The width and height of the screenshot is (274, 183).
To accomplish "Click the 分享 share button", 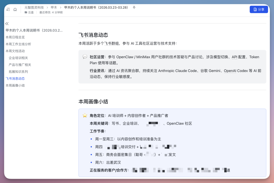I will pos(259,9).
